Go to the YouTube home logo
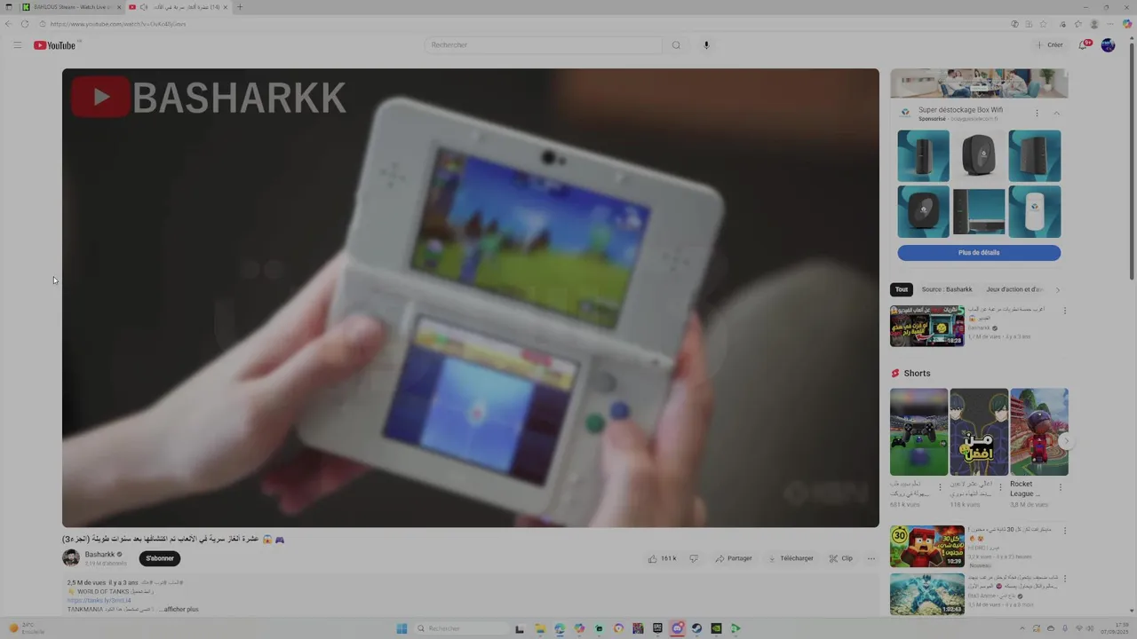Image resolution: width=1137 pixels, height=639 pixels. (x=55, y=45)
